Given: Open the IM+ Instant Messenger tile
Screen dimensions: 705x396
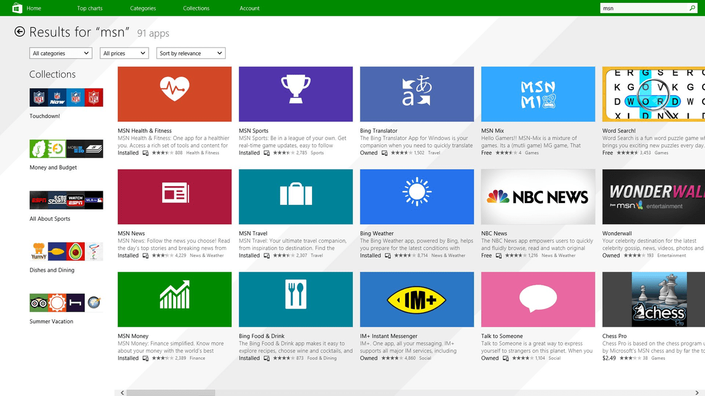Looking at the screenshot, I should pyautogui.click(x=417, y=299).
